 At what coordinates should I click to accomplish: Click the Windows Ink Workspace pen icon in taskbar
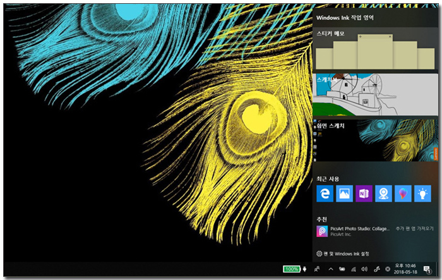(x=375, y=269)
